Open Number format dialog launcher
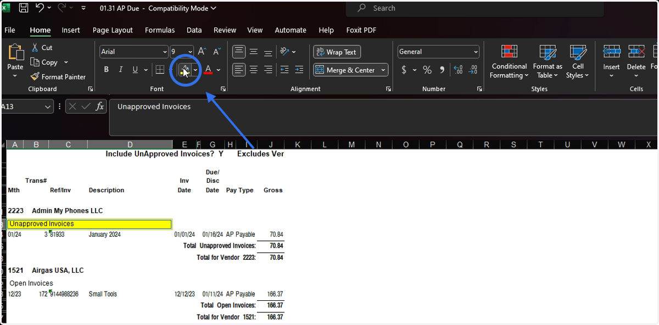The width and height of the screenshot is (659, 325). click(479, 89)
